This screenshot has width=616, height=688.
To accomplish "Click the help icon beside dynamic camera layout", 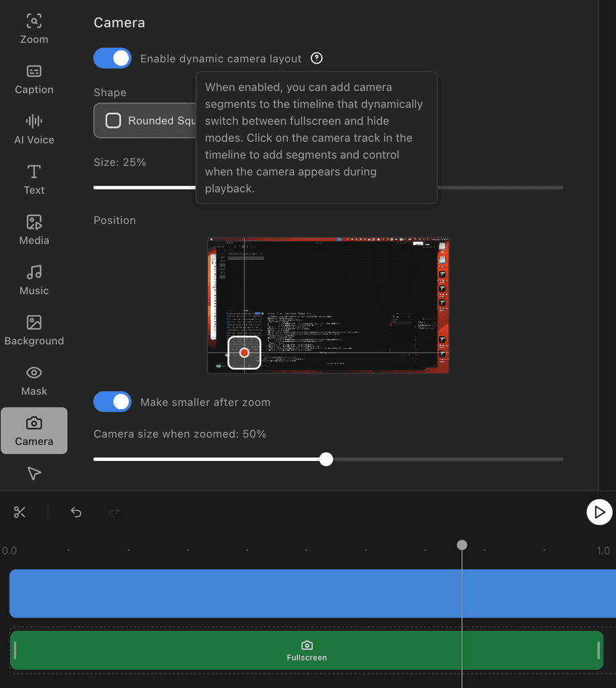I will 317,58.
